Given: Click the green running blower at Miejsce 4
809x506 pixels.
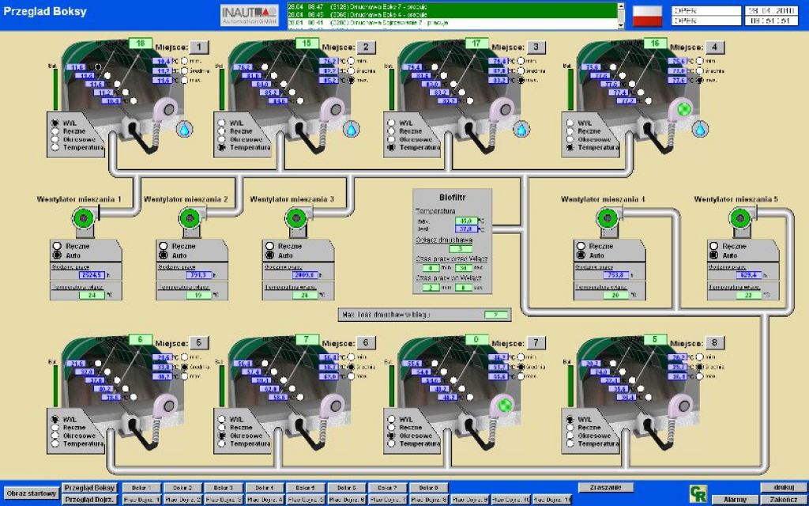Looking at the screenshot, I should pyautogui.click(x=683, y=109).
